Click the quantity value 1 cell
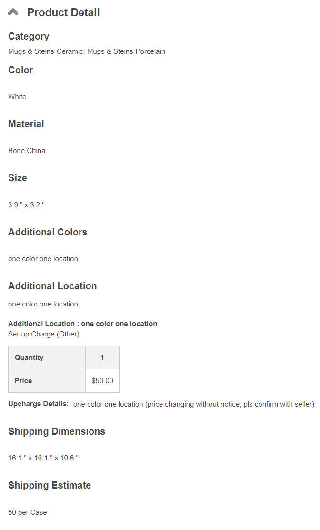320x530 pixels. pyautogui.click(x=102, y=357)
